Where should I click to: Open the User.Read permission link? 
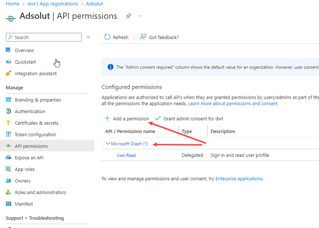[x=126, y=155]
